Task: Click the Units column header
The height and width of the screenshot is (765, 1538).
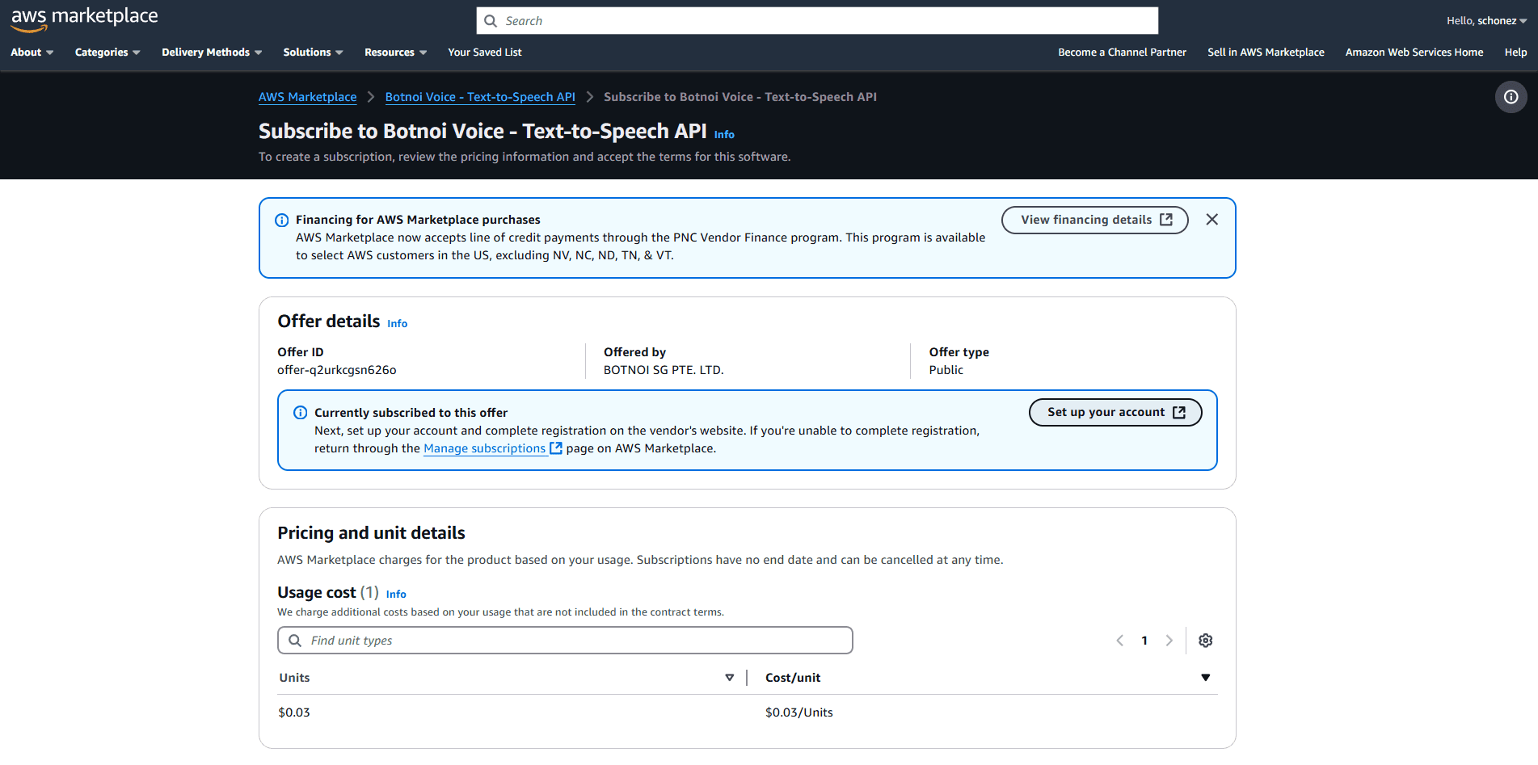Action: [x=294, y=678]
